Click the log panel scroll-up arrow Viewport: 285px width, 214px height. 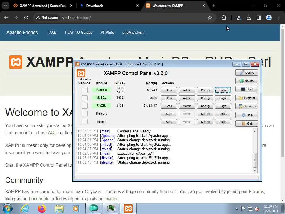(x=255, y=131)
